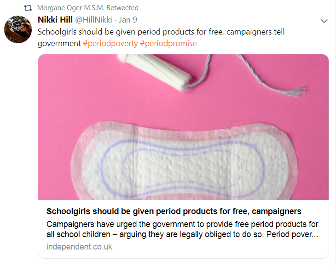Open the @HillNikki handle
336x267 pixels.
click(93, 20)
